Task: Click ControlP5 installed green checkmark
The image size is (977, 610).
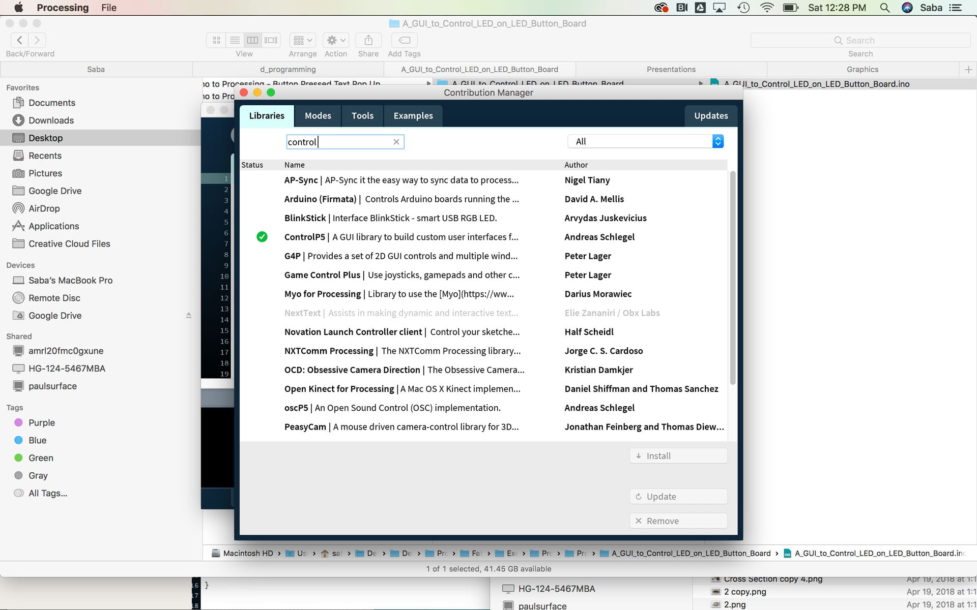Action: 262,237
